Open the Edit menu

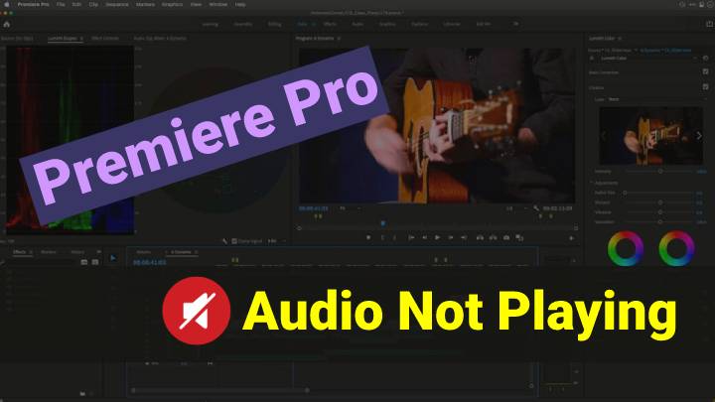[76, 4]
